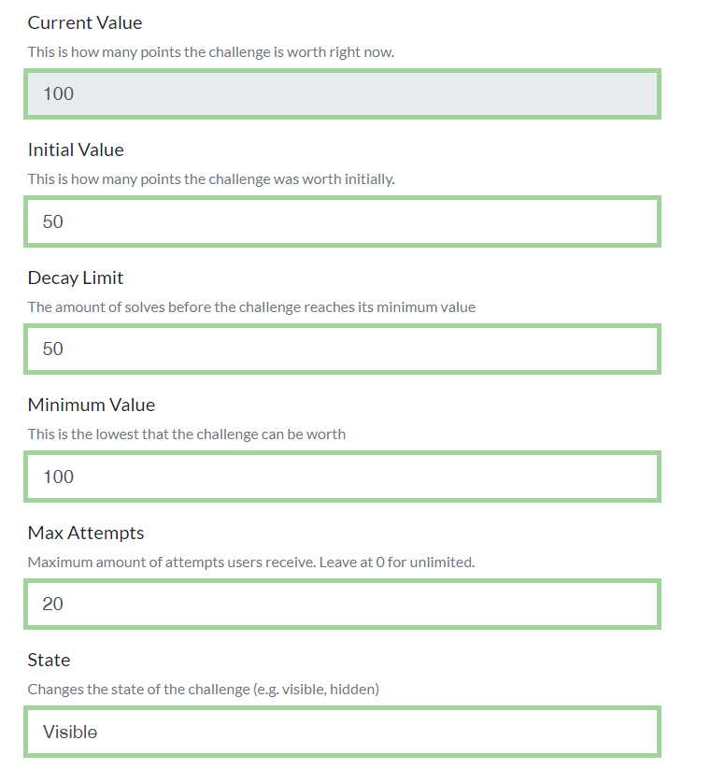Viewport: 711px width, 769px height.
Task: Select the Visible option text in State
Action: click(70, 732)
